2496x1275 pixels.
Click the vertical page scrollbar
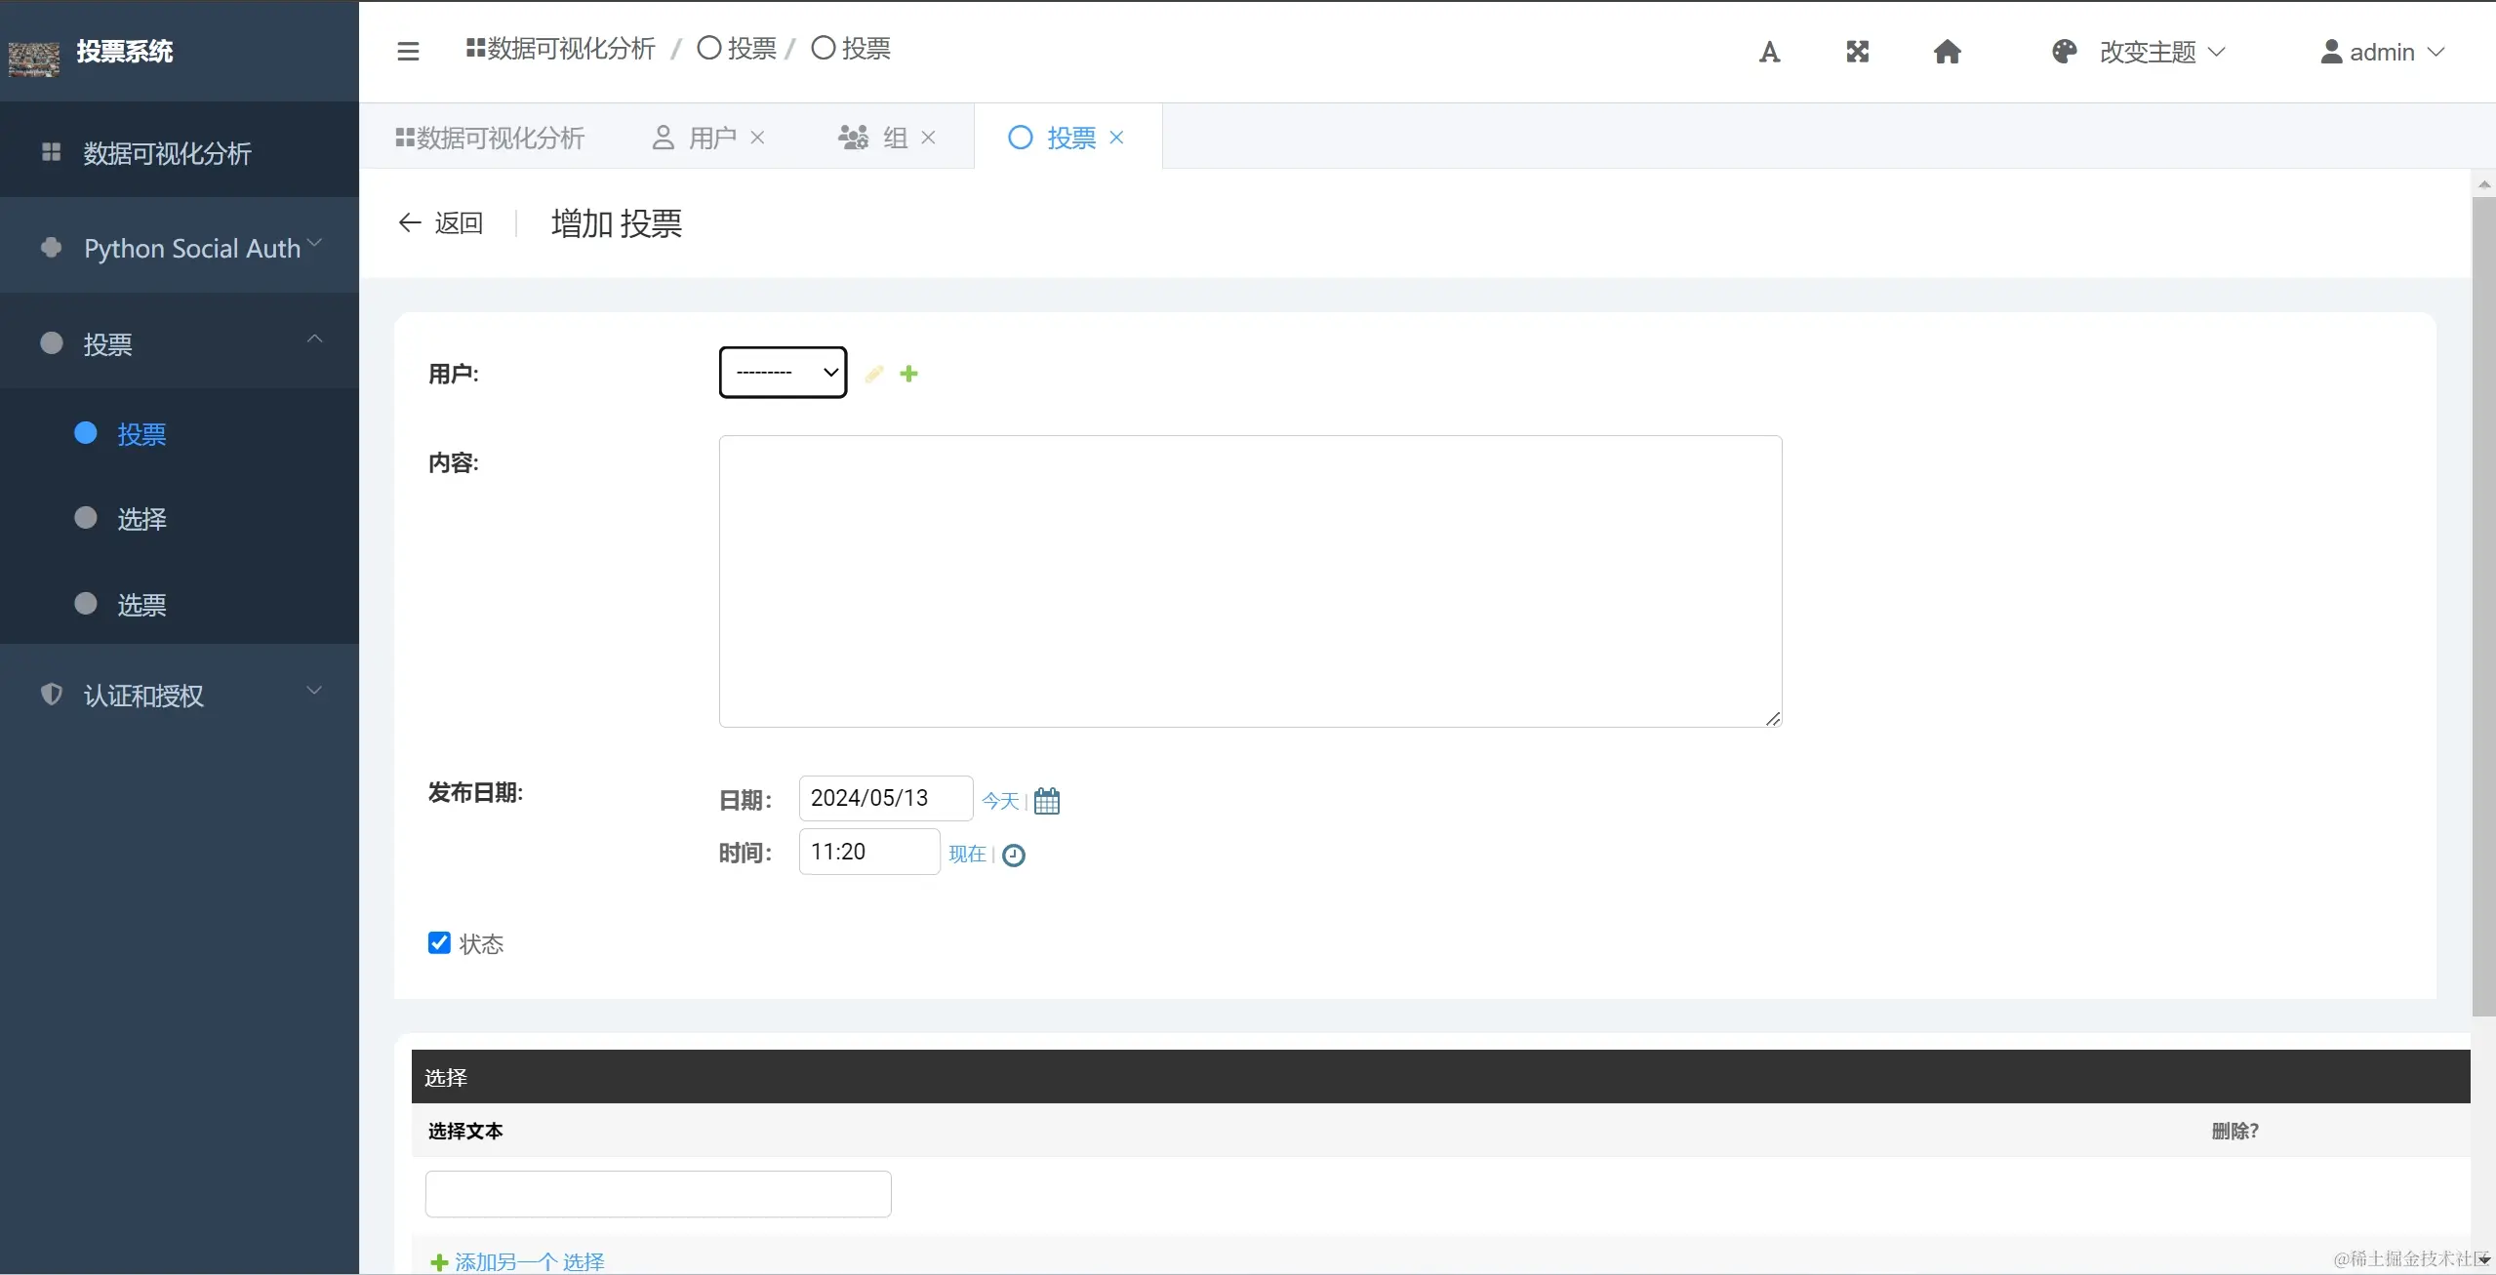pos(2482,605)
